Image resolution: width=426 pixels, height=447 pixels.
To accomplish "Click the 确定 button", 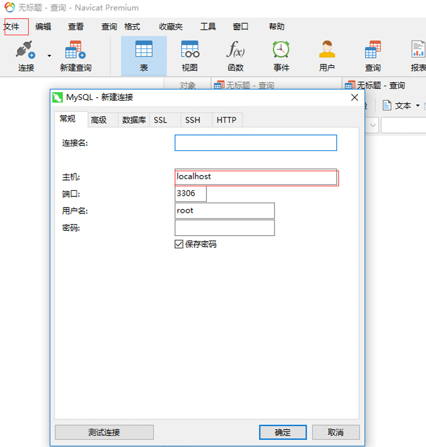I will (x=283, y=432).
